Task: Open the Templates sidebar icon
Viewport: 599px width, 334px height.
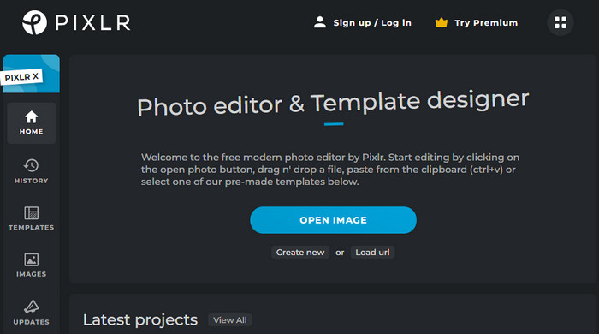Action: pyautogui.click(x=32, y=213)
